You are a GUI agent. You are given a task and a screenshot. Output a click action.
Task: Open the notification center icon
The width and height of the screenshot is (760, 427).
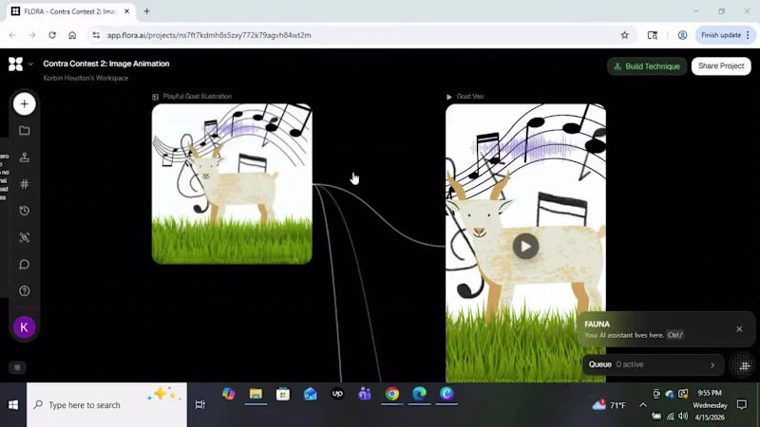click(742, 405)
